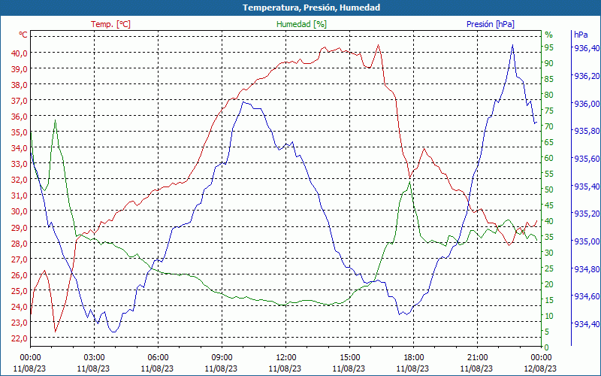Click the blue pressure peak near 22:40
This screenshot has width=601, height=376.
512,45
